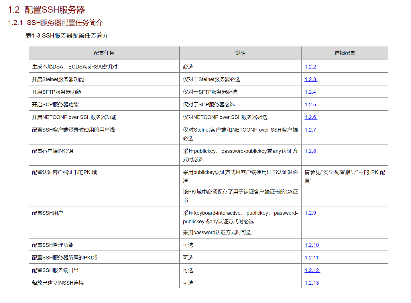This screenshot has height=303, width=411.
Task: Click '必选' in the key pair row
Action: point(188,67)
